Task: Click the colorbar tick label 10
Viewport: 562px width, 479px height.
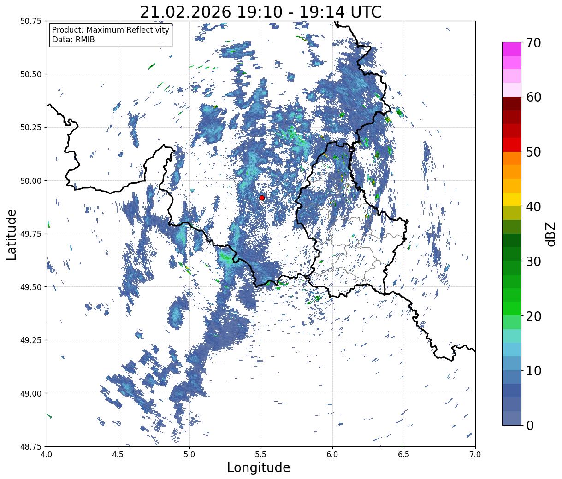Action: 533,371
